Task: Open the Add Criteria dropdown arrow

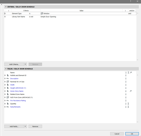Action: (x=25, y=64)
